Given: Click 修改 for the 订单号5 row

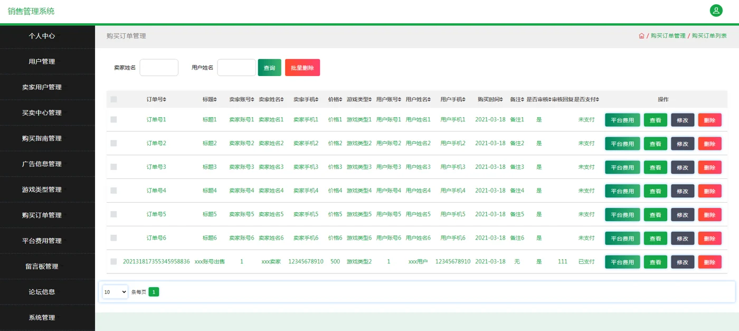Looking at the screenshot, I should tap(683, 215).
